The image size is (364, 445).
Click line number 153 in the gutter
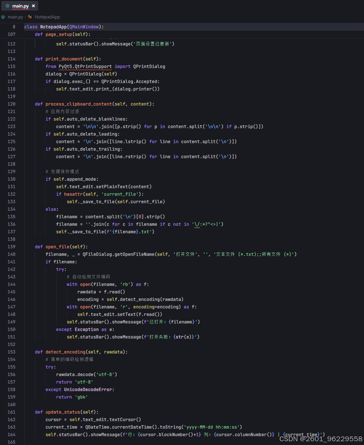(11, 352)
